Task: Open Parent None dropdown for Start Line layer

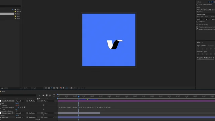Action: coord(49,117)
